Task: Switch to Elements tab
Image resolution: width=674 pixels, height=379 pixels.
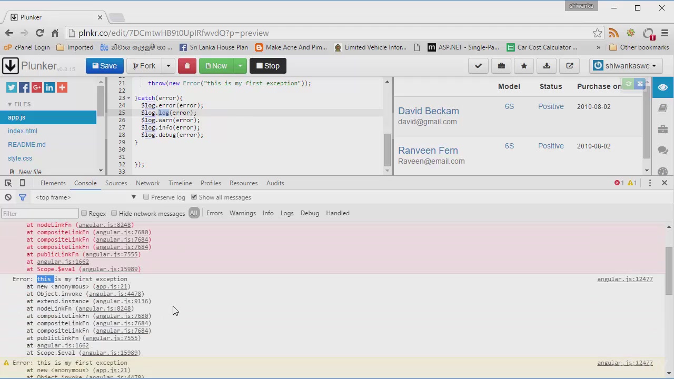Action: [53, 183]
